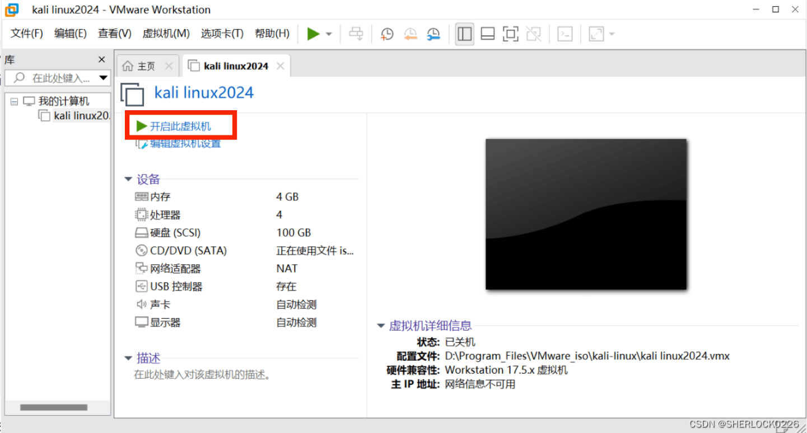Collapse the 我的计算机 tree node

click(x=14, y=101)
